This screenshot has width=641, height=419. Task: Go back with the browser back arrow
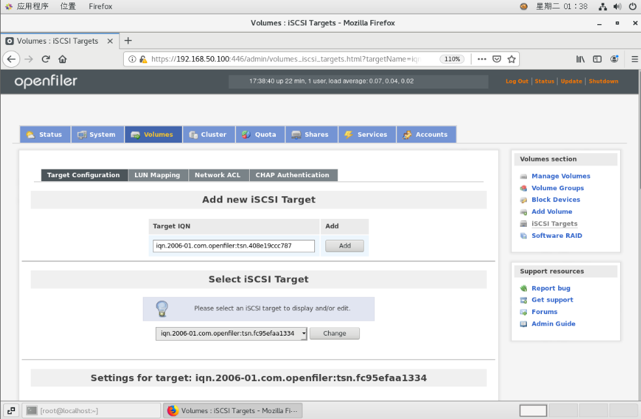12,59
